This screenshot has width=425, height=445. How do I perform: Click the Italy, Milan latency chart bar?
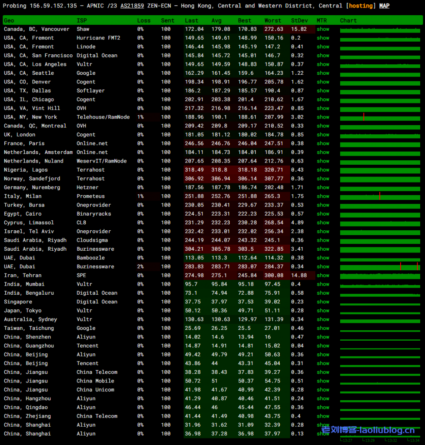click(380, 196)
